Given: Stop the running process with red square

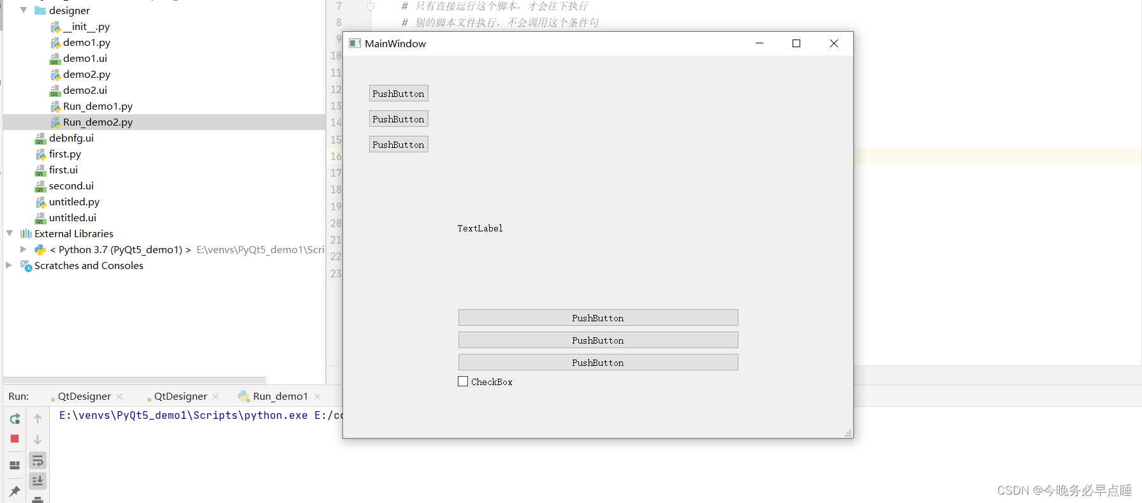Looking at the screenshot, I should 15,439.
